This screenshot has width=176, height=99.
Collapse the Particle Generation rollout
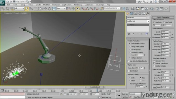163,17
